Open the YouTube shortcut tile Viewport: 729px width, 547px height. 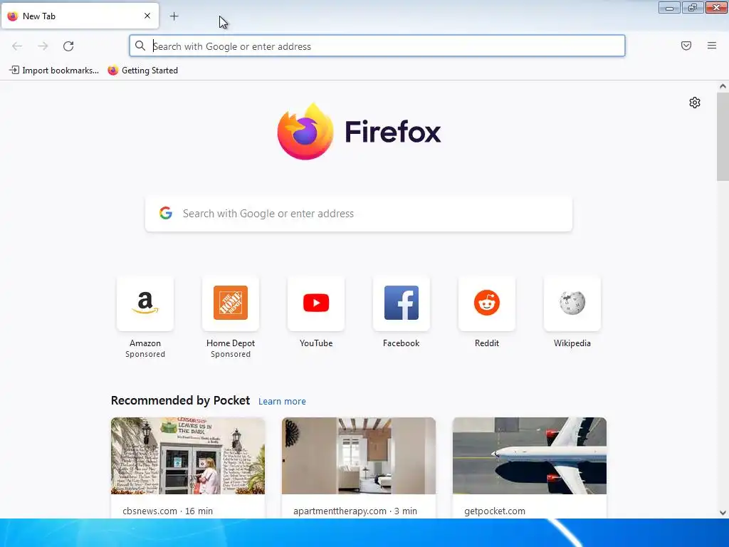point(316,303)
